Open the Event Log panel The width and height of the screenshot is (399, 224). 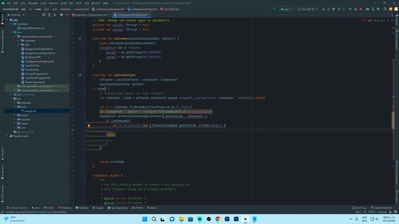click(359, 208)
